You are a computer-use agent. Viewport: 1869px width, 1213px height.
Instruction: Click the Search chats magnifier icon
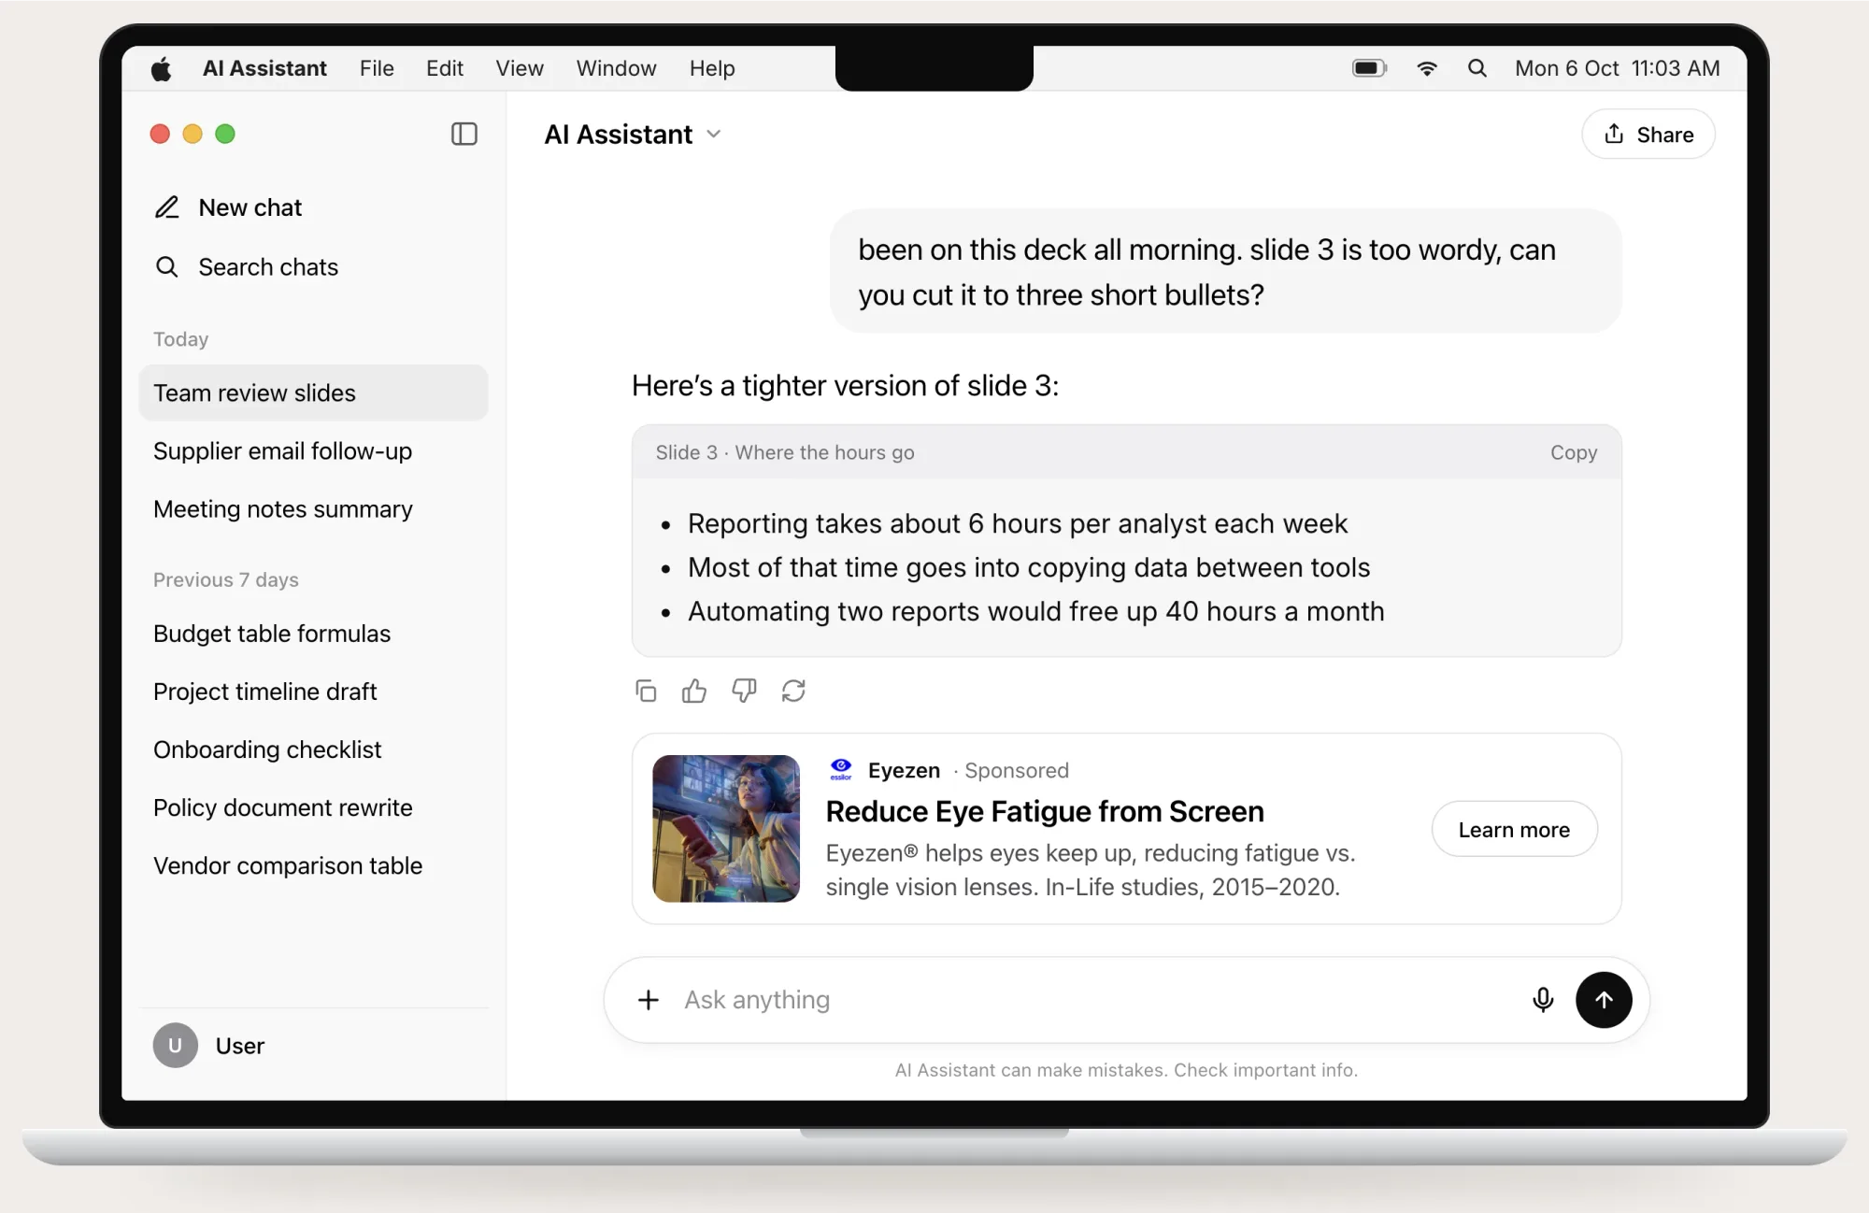click(x=167, y=267)
